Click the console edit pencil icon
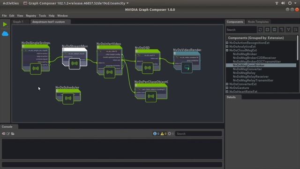Viewport: 300px width, 169px height. [8, 133]
